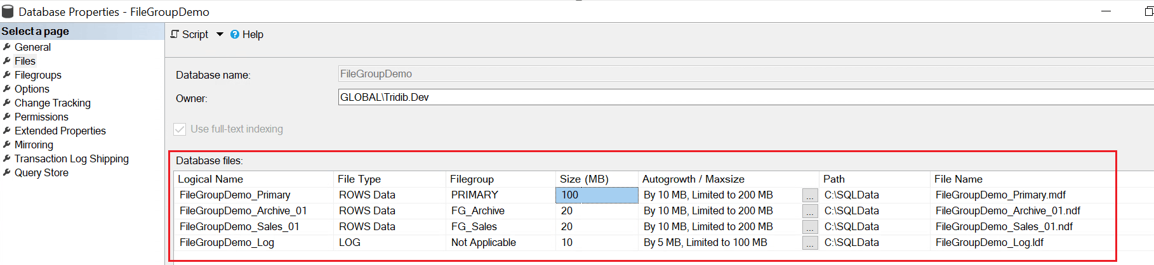The height and width of the screenshot is (265, 1154).
Task: Click the FileGroupDemo_Archive_01.ndf file name
Action: tap(1007, 210)
